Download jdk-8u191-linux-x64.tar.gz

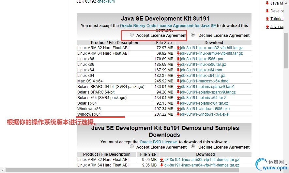(x=202, y=76)
